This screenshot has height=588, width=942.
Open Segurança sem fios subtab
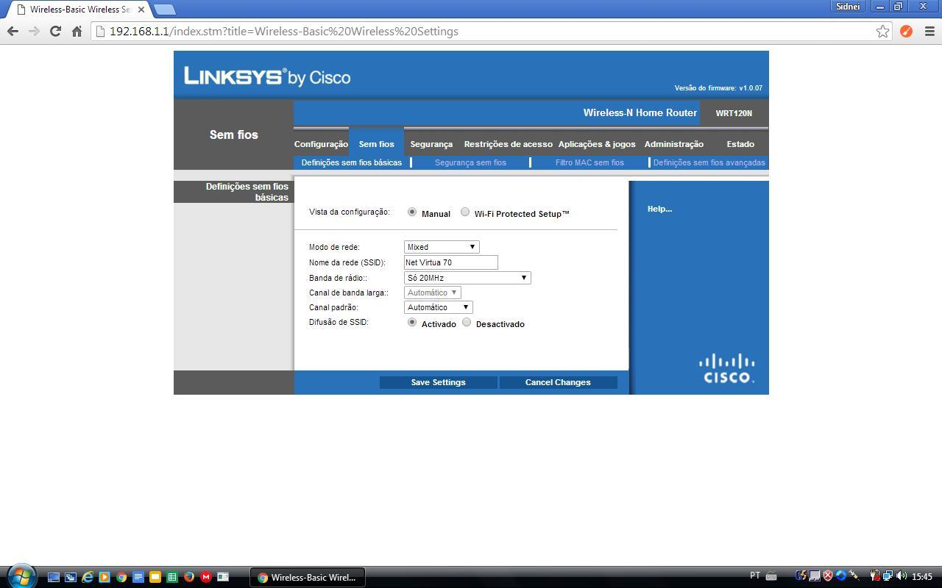click(470, 162)
